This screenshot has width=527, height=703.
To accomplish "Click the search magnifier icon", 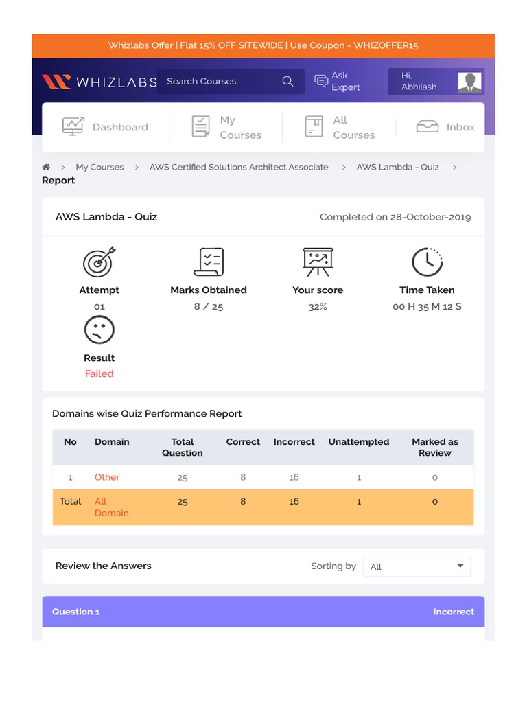I will (288, 81).
